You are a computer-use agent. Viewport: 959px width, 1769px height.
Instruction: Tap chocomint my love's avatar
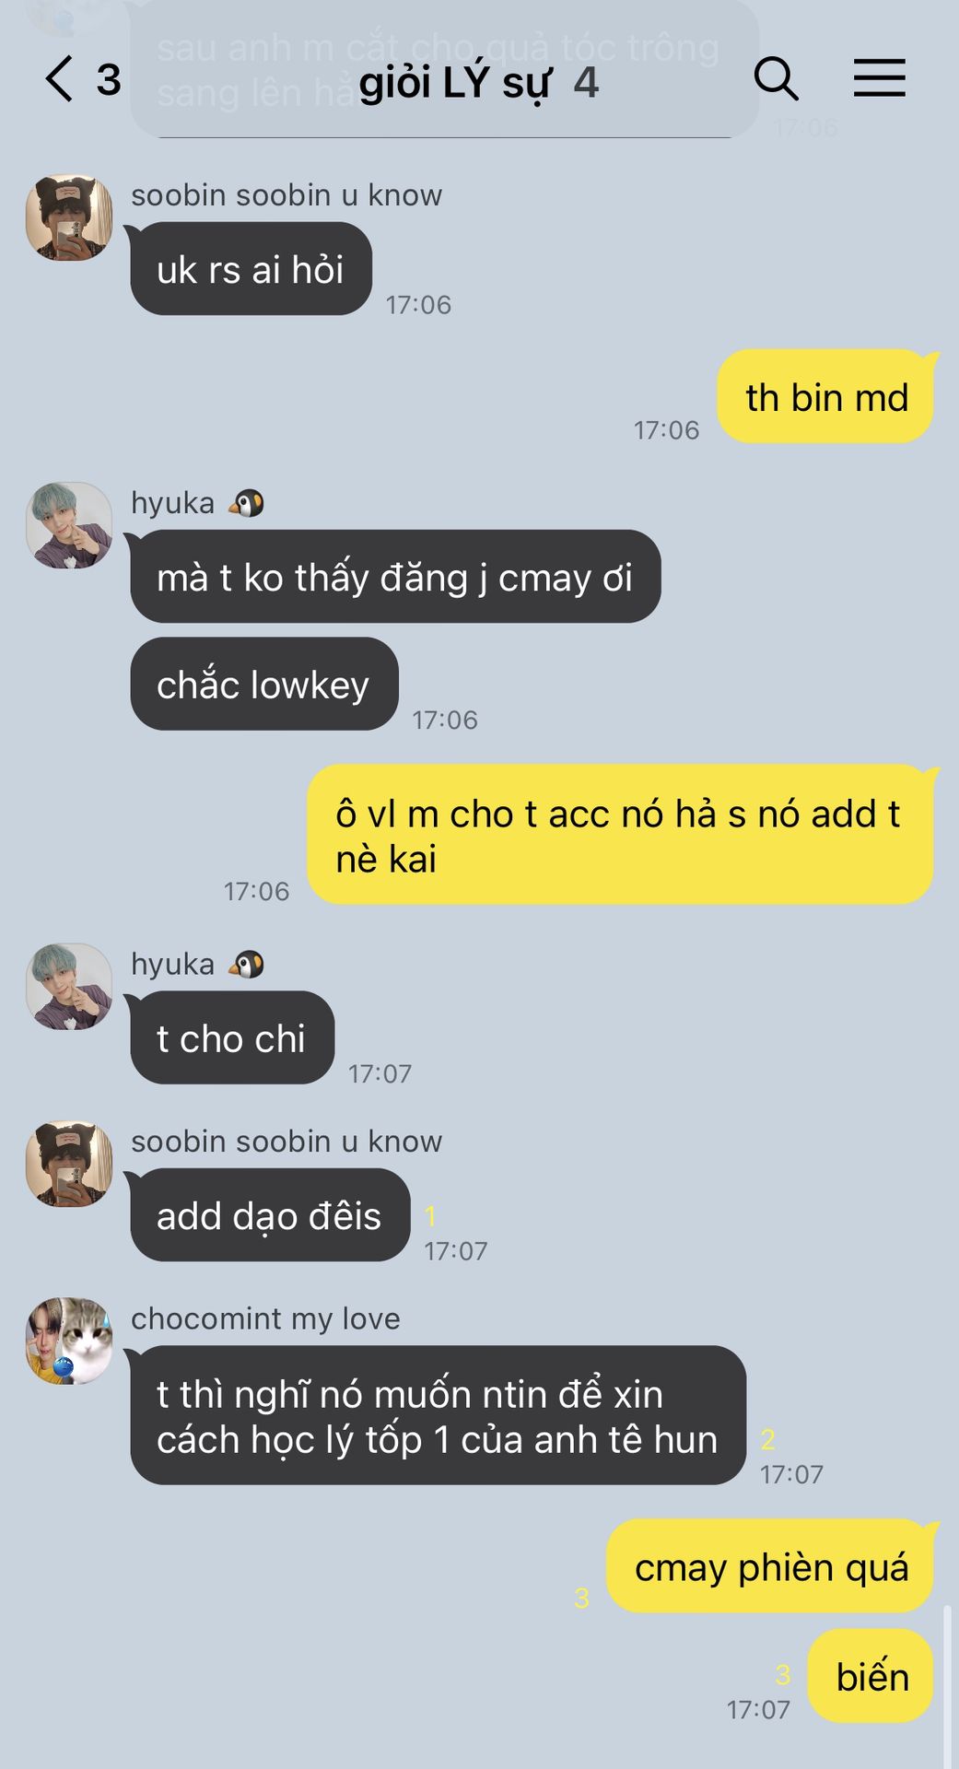[69, 1341]
